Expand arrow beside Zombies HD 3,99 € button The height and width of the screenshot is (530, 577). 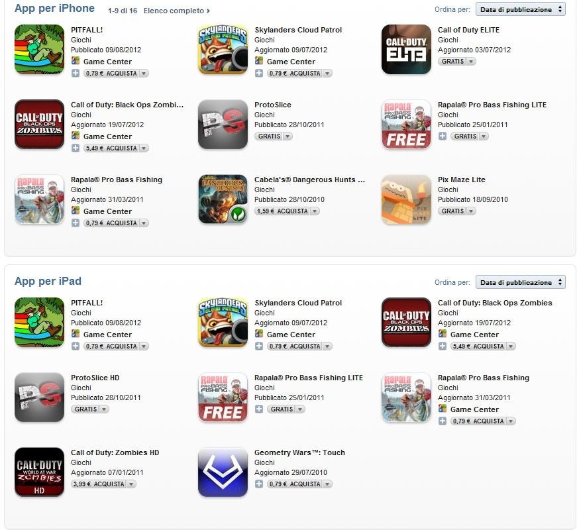click(131, 484)
